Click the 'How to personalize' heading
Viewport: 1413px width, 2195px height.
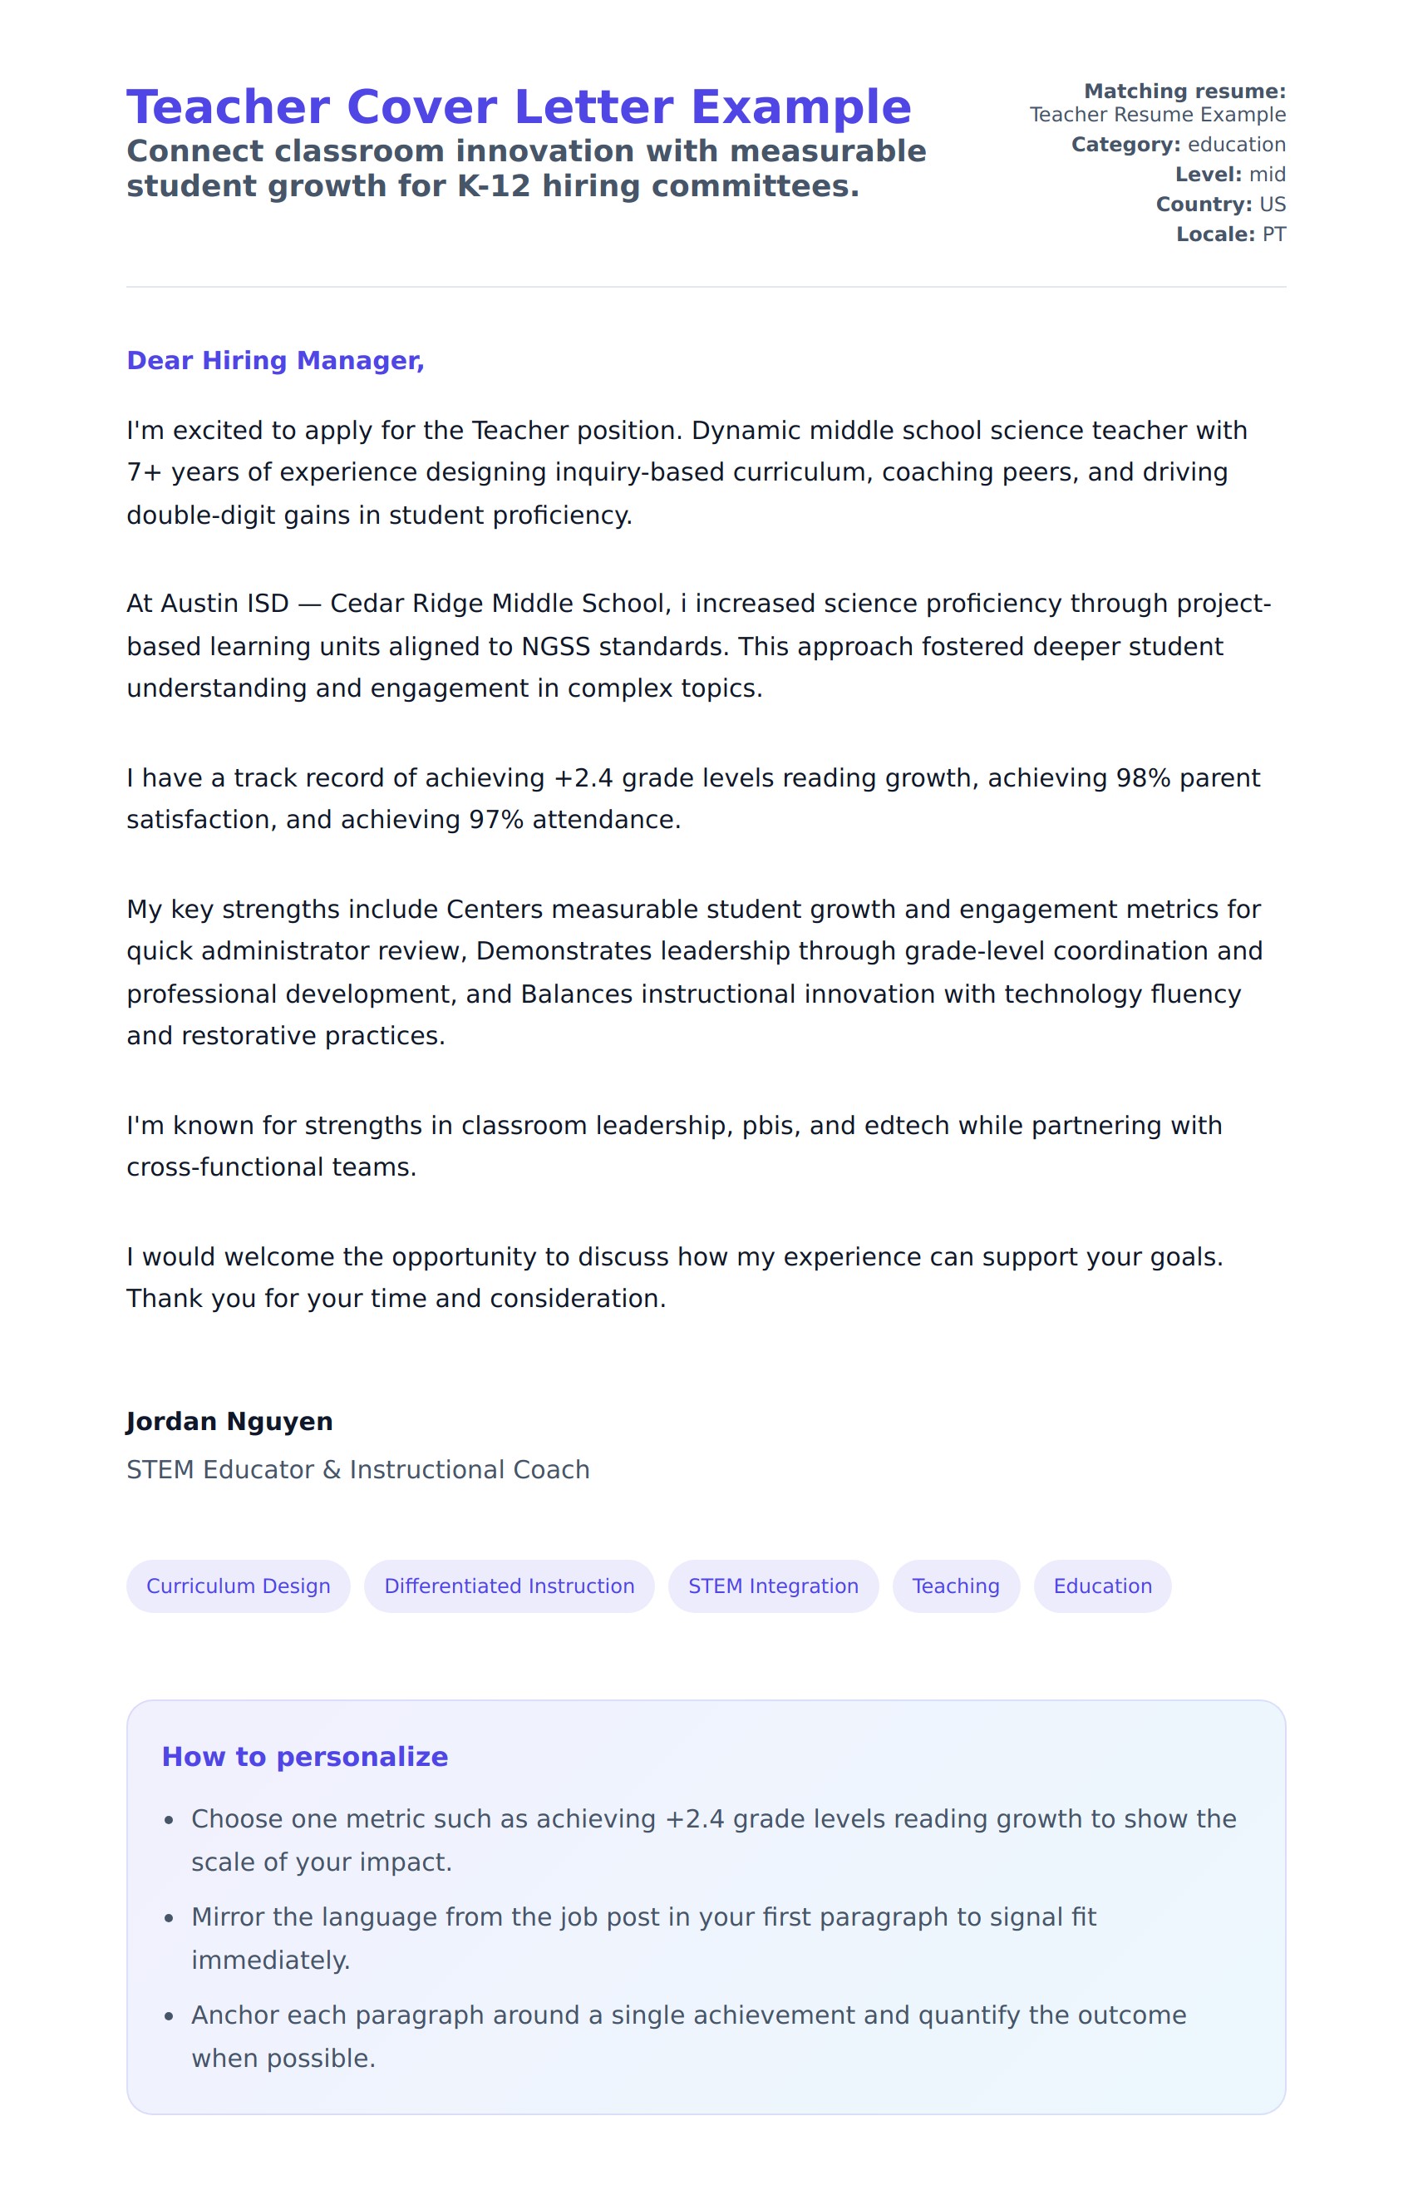(x=304, y=1756)
